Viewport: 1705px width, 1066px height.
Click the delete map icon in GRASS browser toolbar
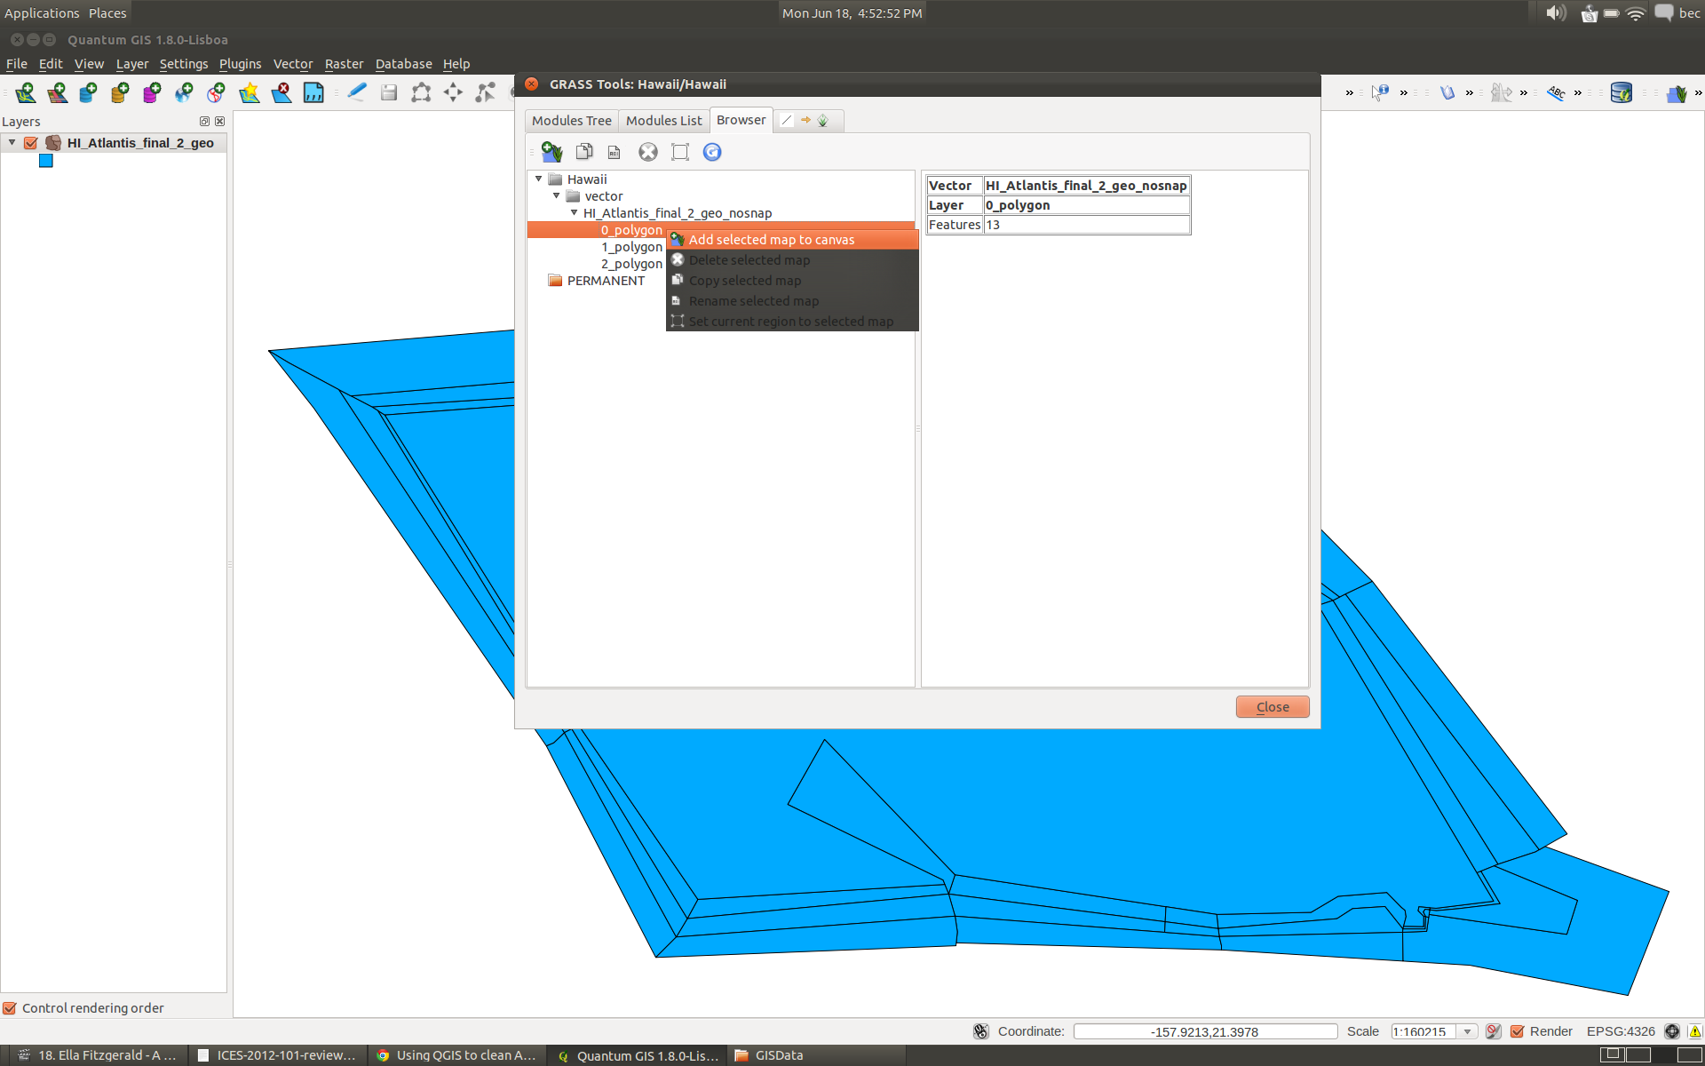[x=648, y=152]
